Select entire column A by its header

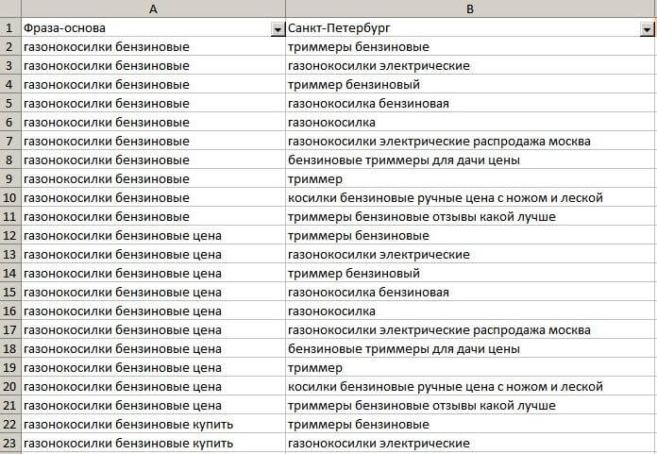(x=153, y=8)
